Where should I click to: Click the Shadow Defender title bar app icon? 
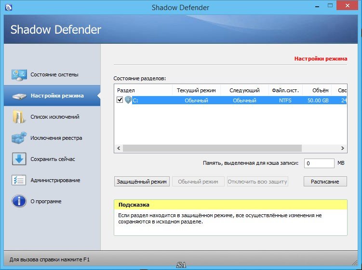coord(8,7)
